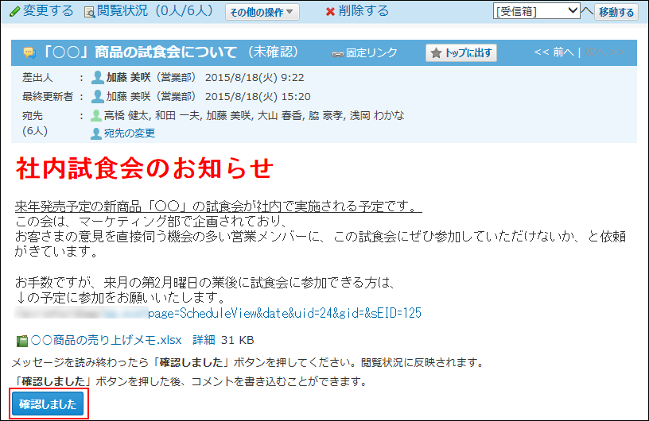Click the disabled 次へ >> link

tap(604, 52)
